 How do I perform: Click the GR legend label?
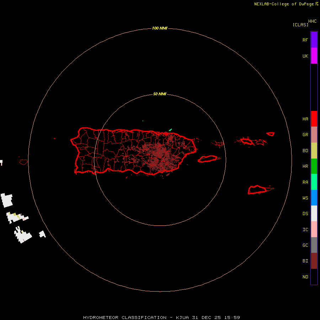point(305,135)
